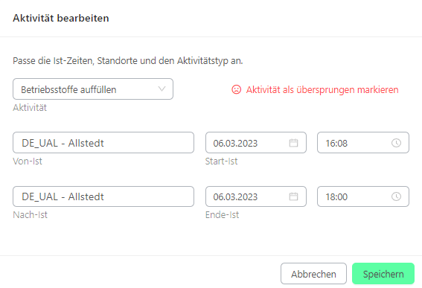Screen dimensions: 422x288
Task: Open the calendar icon in the Start-Ist date
Action: tap(293, 143)
